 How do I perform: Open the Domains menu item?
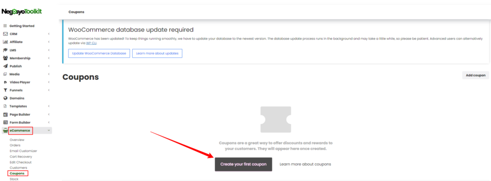(x=17, y=98)
